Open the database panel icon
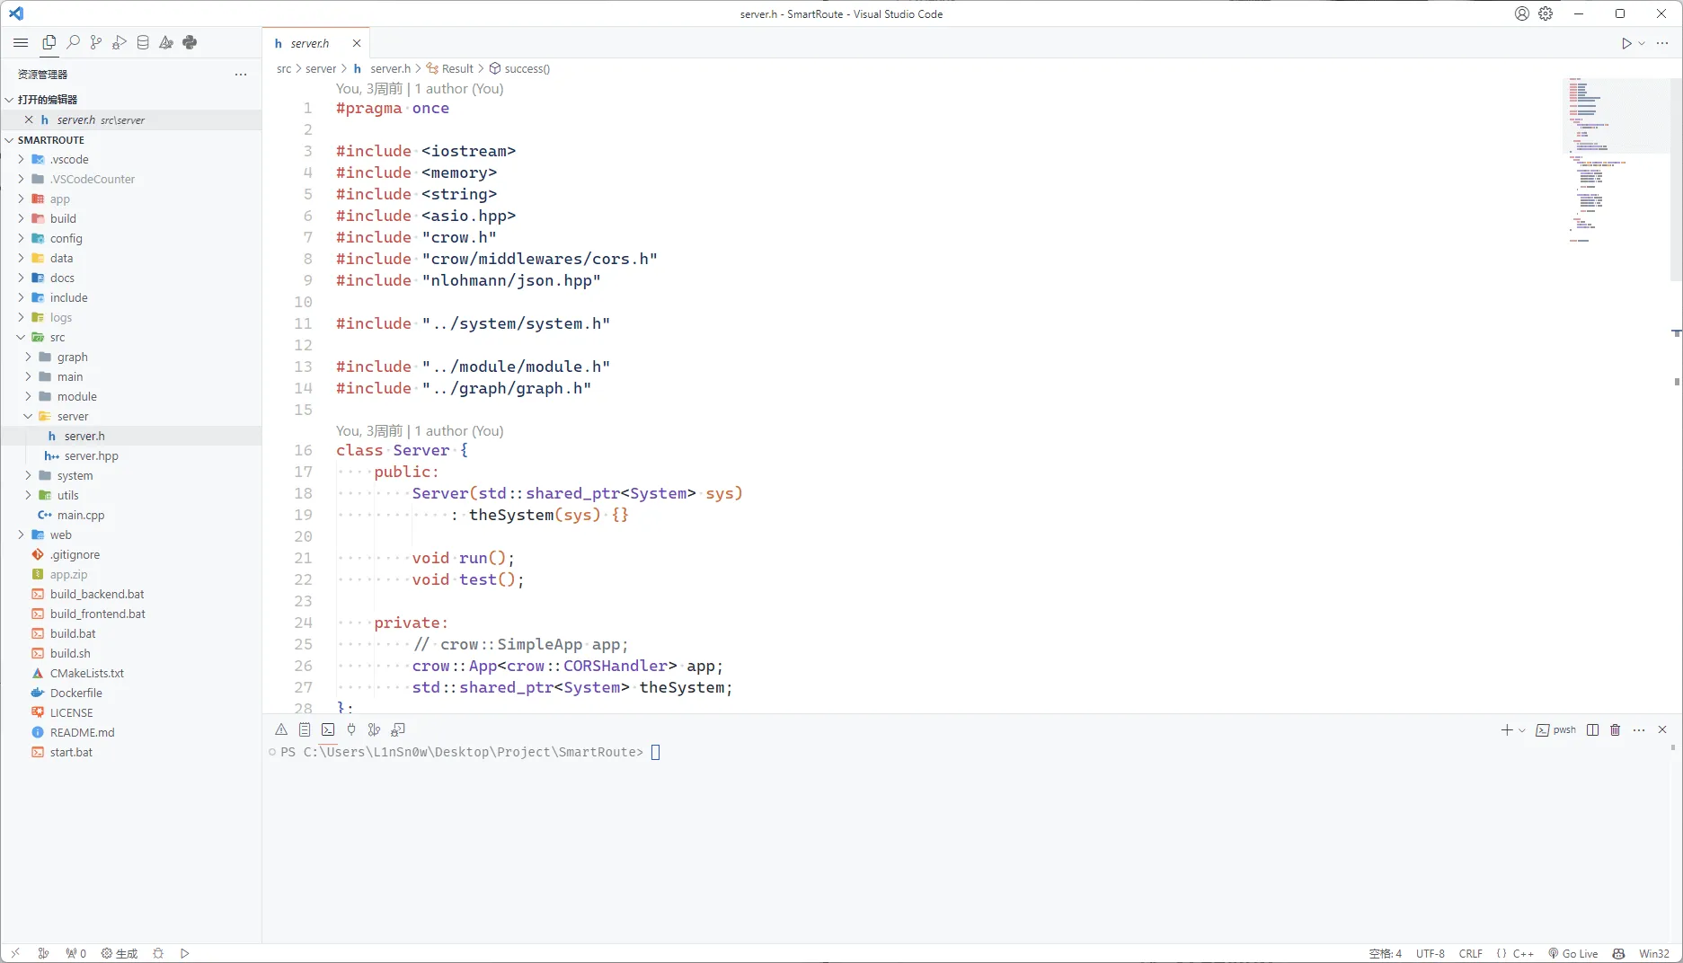The height and width of the screenshot is (963, 1683). point(142,42)
